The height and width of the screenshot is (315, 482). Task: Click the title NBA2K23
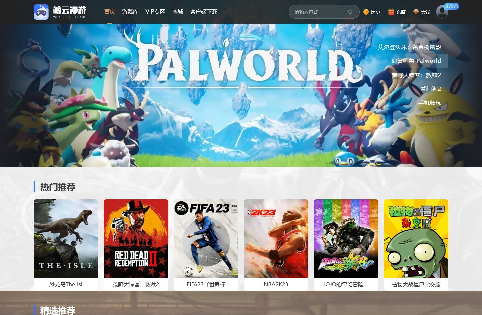point(276,284)
